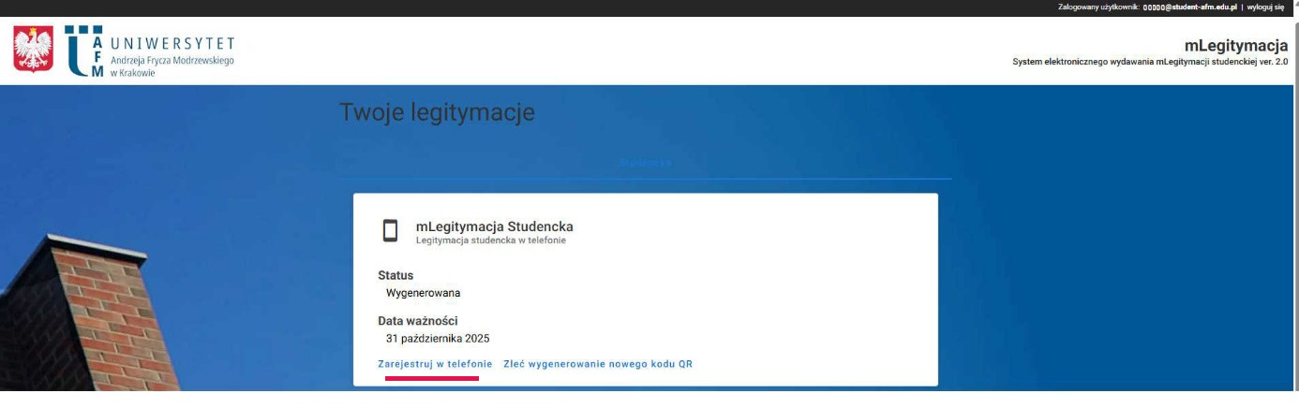Click the logged-in user email address
1299x408 pixels.
1190,7
